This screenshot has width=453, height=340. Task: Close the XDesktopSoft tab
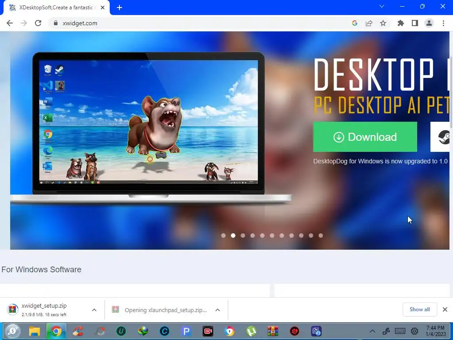(103, 8)
